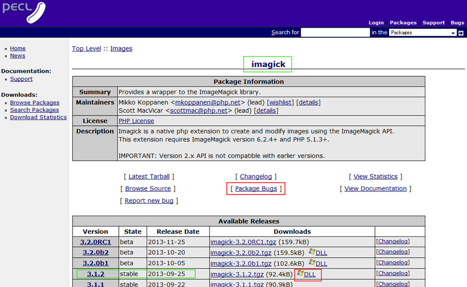Image resolution: width=467 pixels, height=287 pixels.
Task: Click the mkoppanen@php.net email link
Action: (208, 103)
